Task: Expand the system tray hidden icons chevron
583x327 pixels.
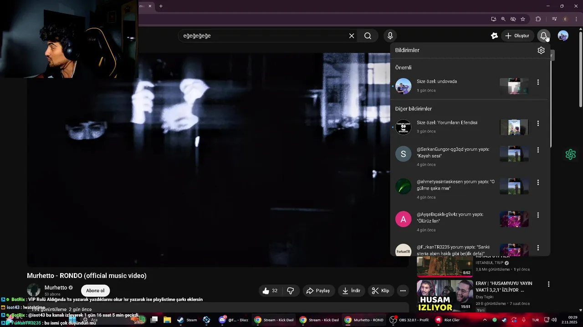Action: click(485, 320)
